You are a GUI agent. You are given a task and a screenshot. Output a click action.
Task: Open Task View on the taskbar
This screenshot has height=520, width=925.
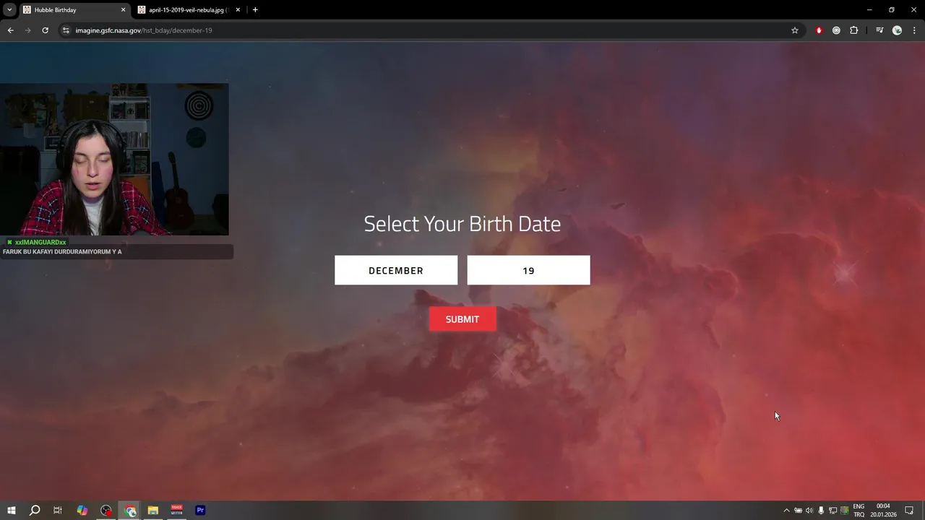[x=58, y=511]
